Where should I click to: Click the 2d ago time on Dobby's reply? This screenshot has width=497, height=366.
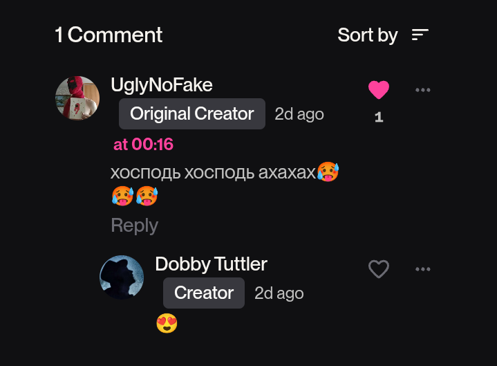[x=279, y=293]
